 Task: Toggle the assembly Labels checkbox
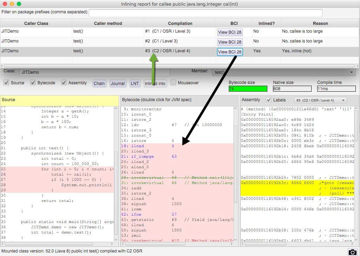(x=269, y=100)
